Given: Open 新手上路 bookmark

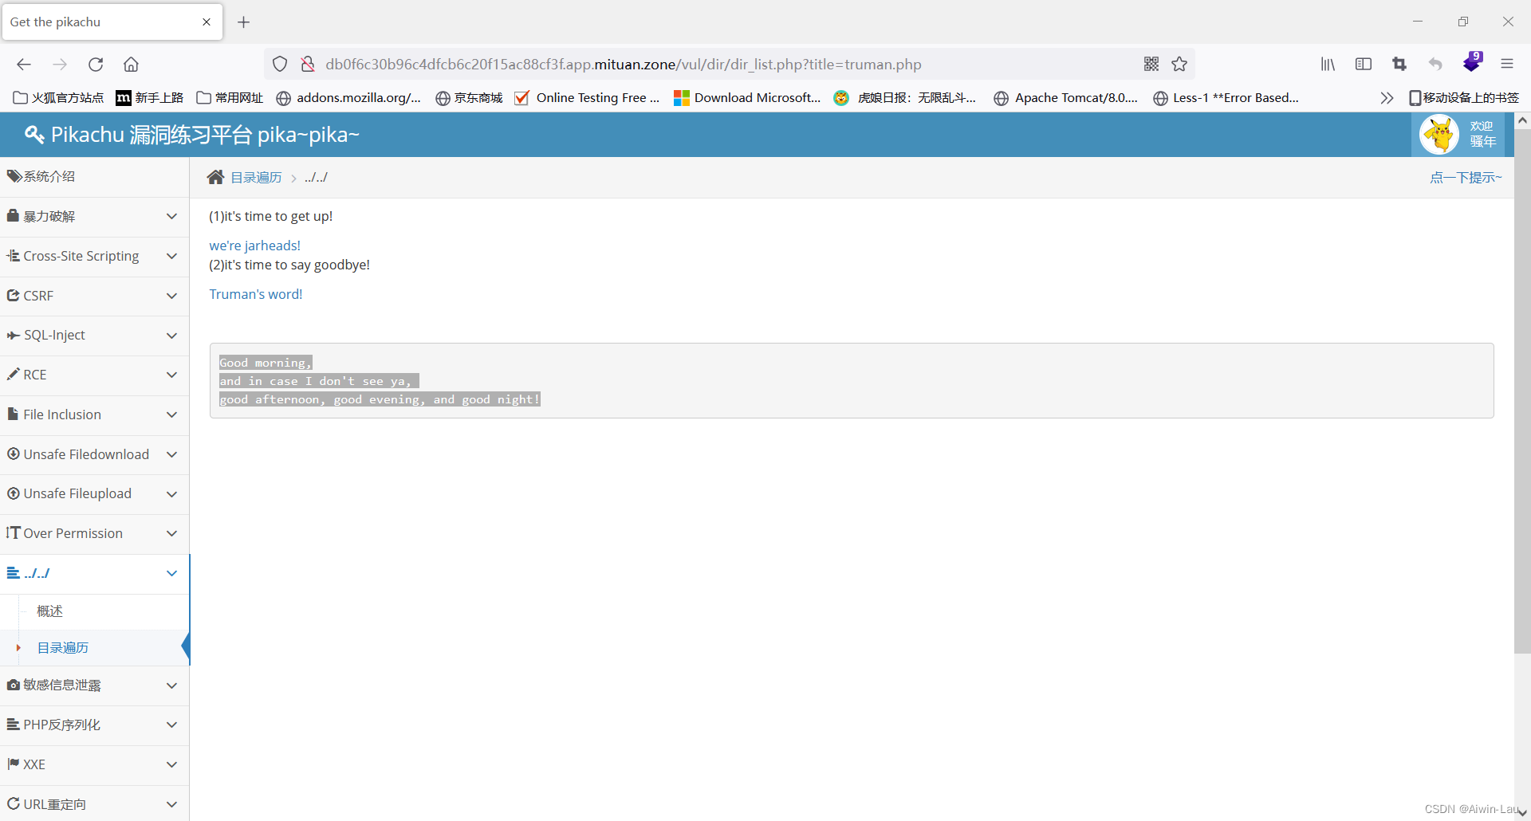Looking at the screenshot, I should pos(150,98).
